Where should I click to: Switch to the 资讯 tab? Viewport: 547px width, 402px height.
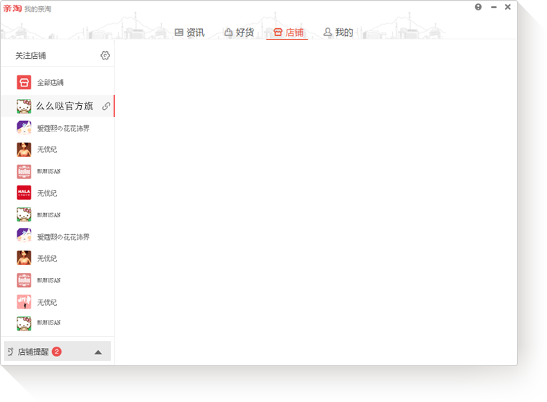click(x=190, y=33)
